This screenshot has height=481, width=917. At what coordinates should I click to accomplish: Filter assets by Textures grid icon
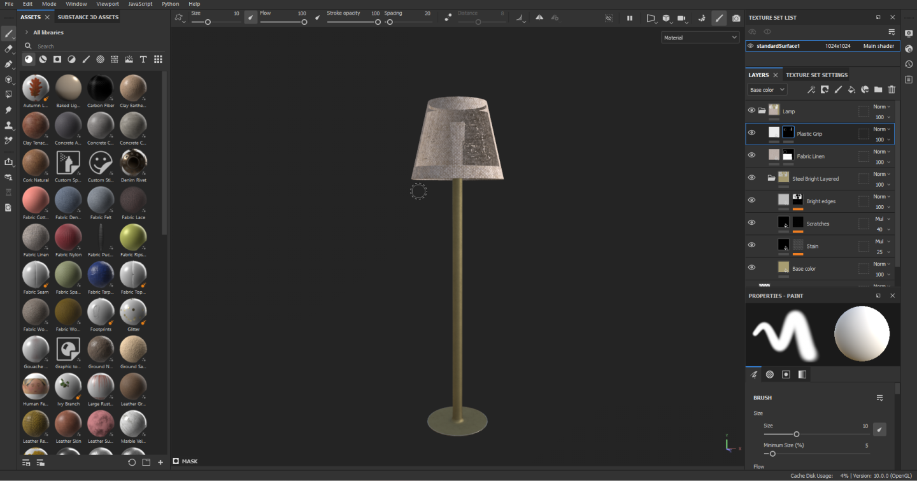point(115,59)
